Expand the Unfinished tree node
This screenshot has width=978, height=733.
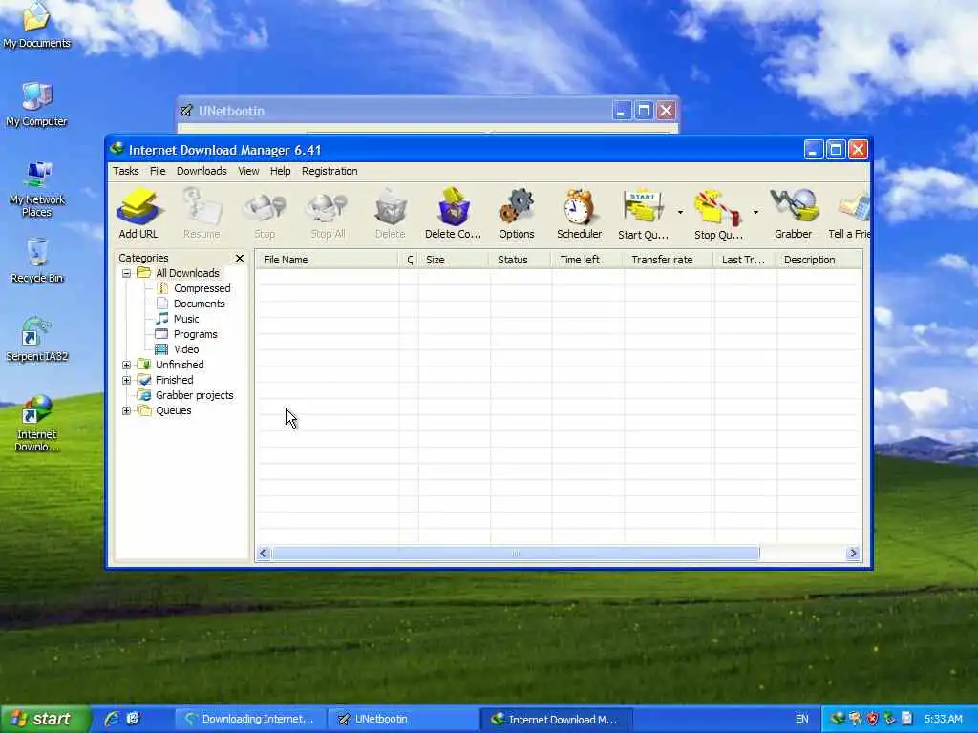pos(127,365)
